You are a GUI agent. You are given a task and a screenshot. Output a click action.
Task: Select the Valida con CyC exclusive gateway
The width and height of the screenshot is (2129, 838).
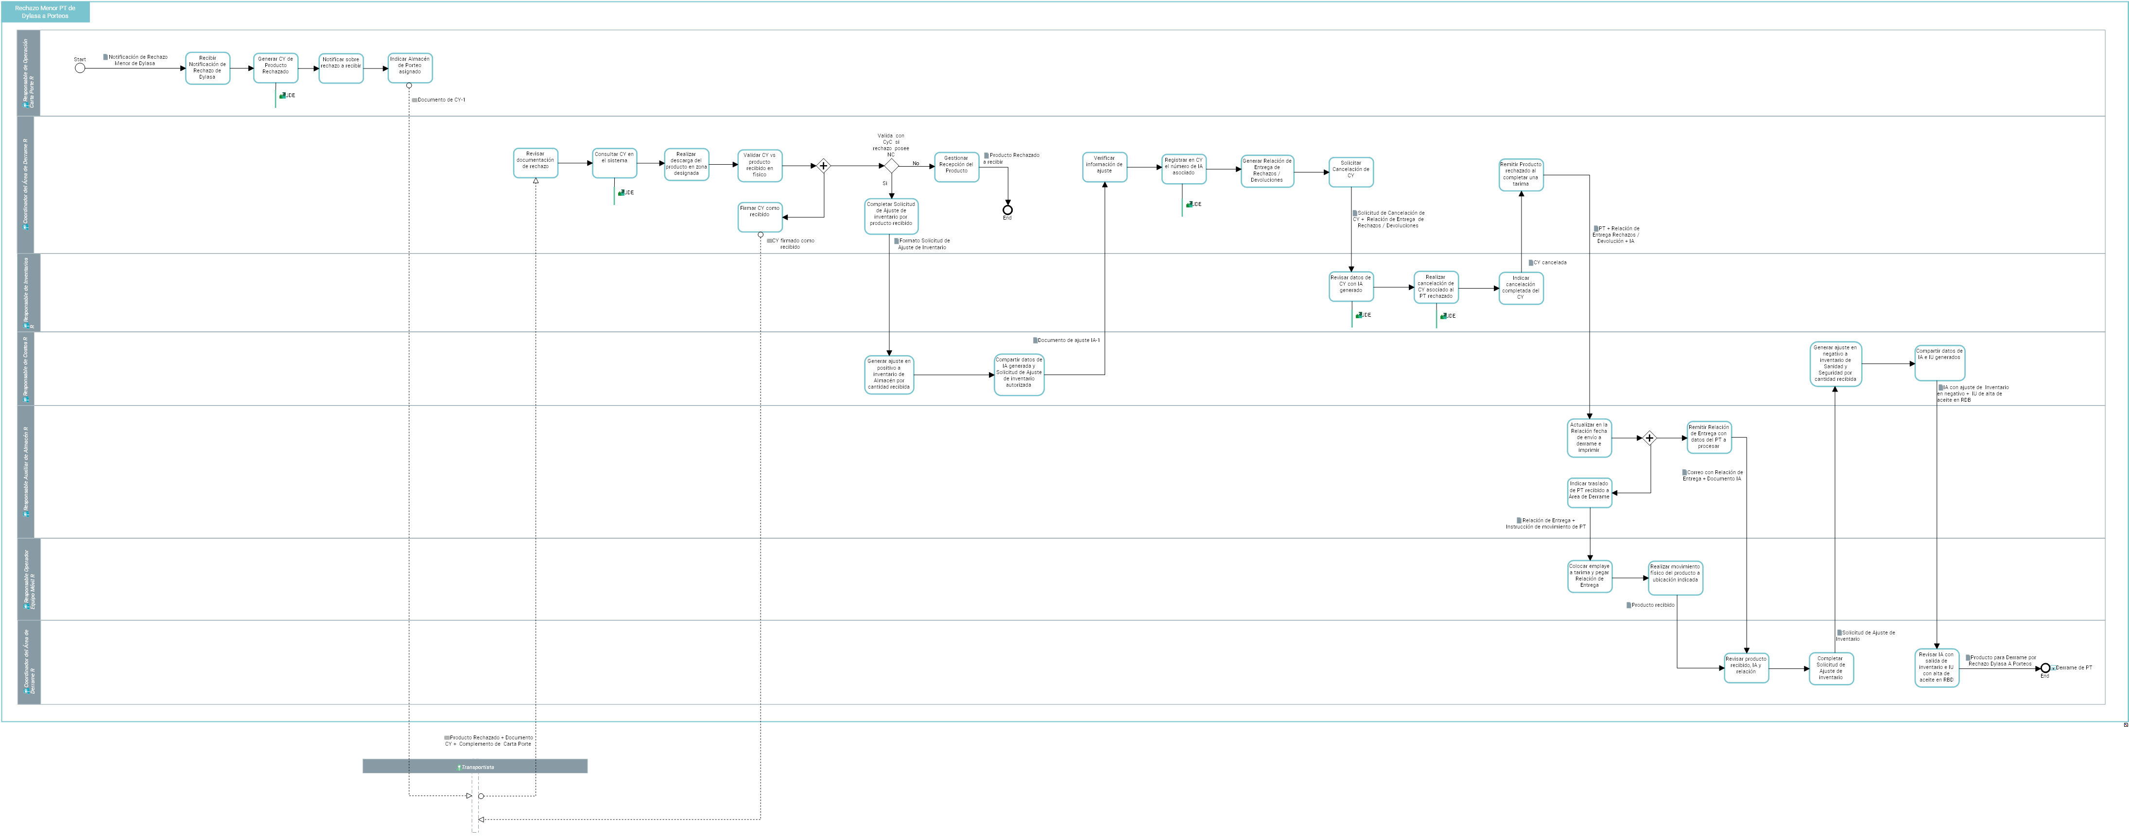point(891,166)
